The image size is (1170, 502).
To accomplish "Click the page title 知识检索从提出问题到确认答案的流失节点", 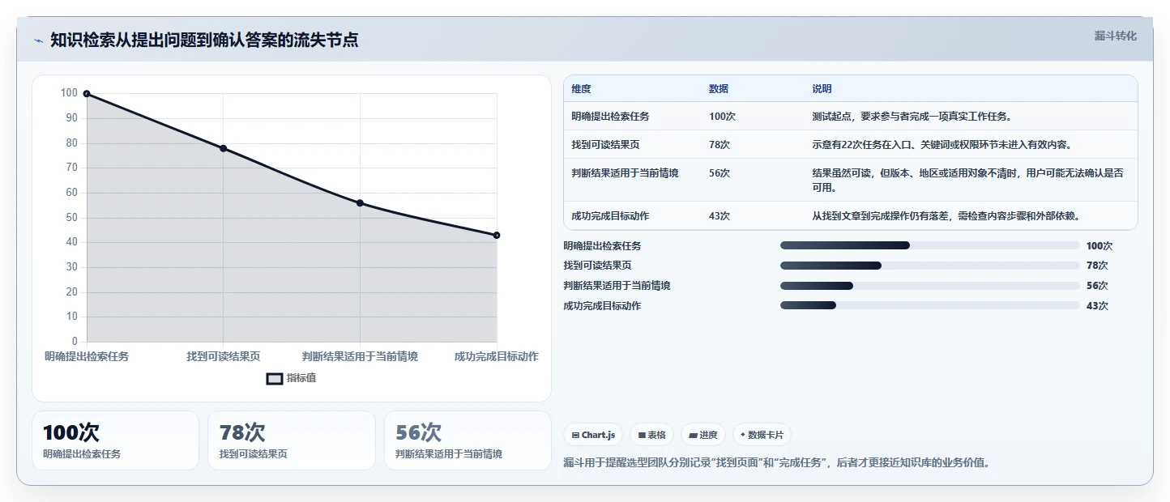I will tap(204, 40).
